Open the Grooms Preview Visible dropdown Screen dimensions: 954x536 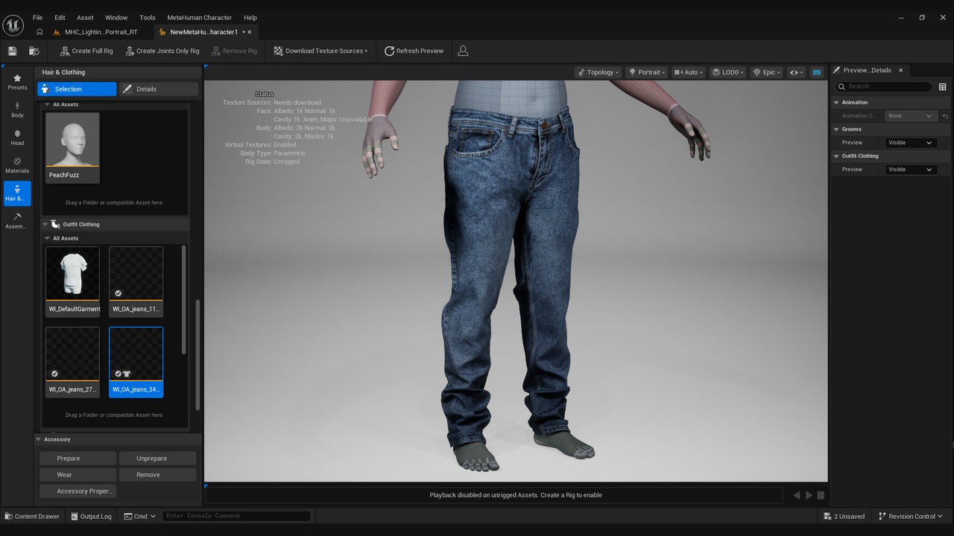910,142
